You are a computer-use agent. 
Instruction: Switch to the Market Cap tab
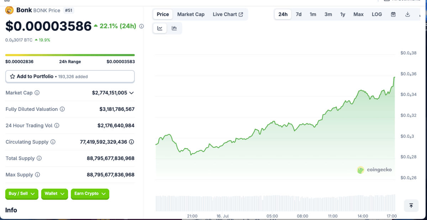pos(191,15)
